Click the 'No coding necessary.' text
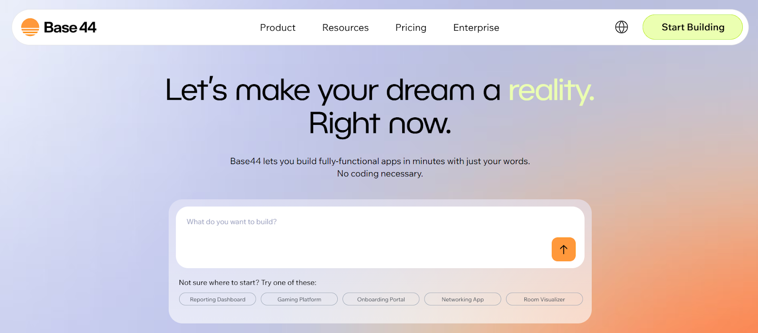 coord(380,174)
